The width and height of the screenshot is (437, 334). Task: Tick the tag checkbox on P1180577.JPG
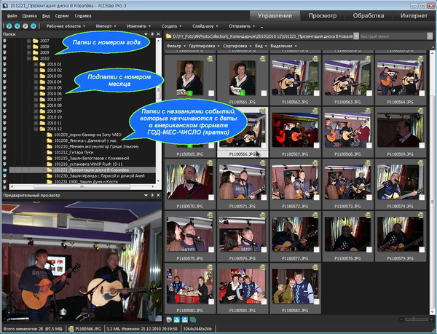pos(316,250)
